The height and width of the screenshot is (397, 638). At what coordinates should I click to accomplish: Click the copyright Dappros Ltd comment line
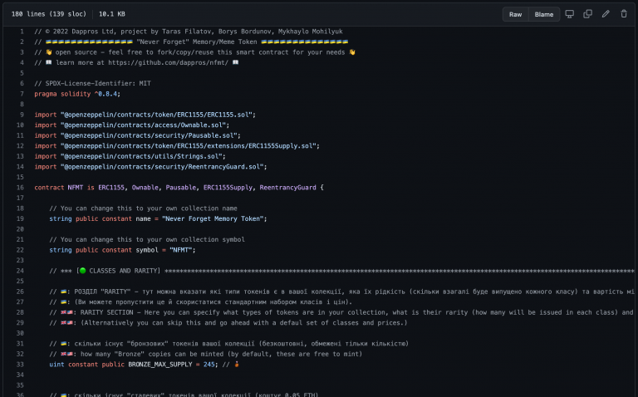point(189,32)
